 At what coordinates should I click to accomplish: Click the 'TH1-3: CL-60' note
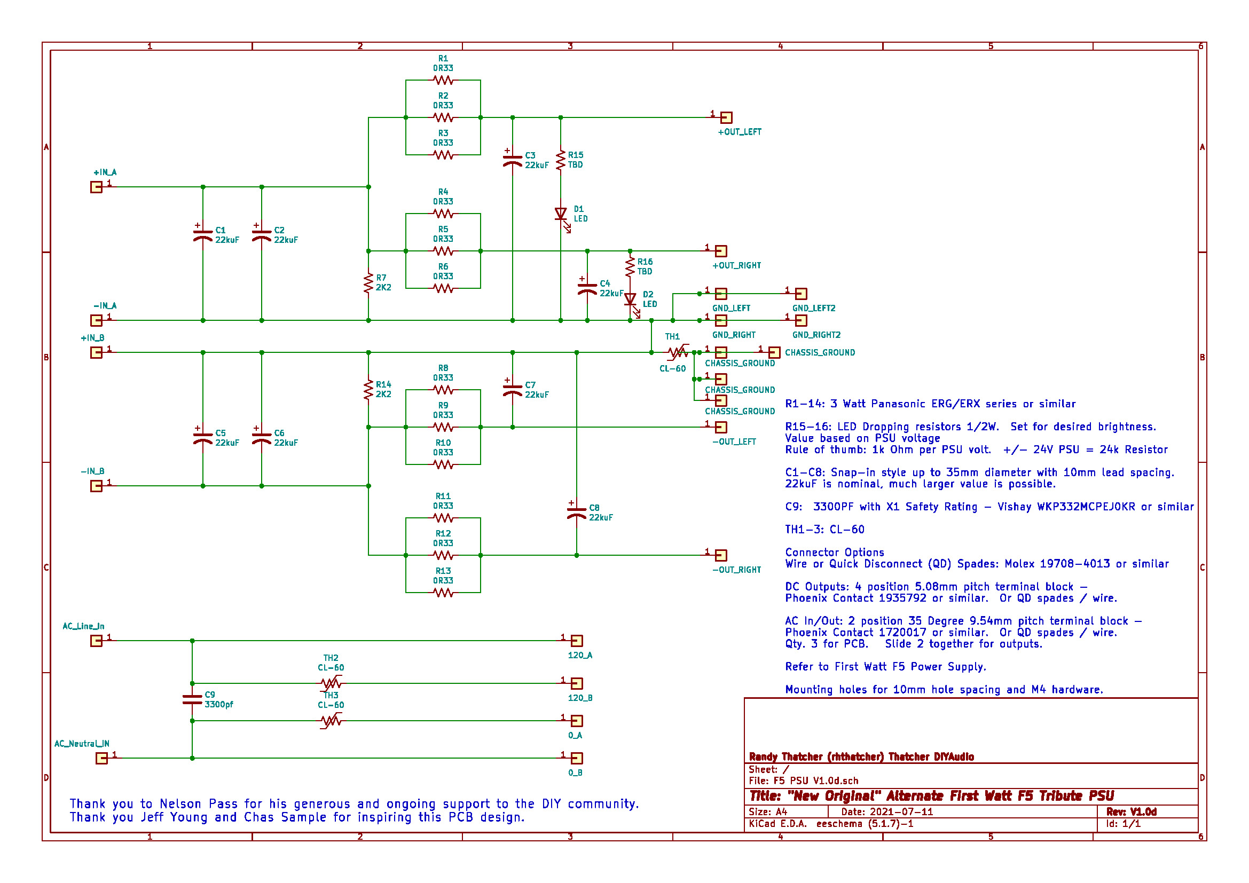pos(824,530)
